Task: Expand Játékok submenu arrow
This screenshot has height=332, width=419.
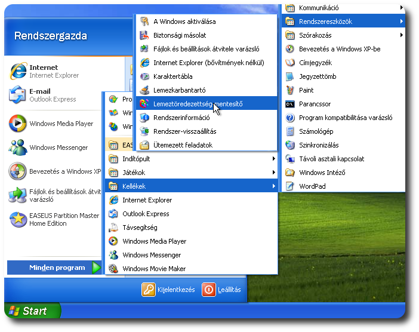Action: click(x=273, y=173)
